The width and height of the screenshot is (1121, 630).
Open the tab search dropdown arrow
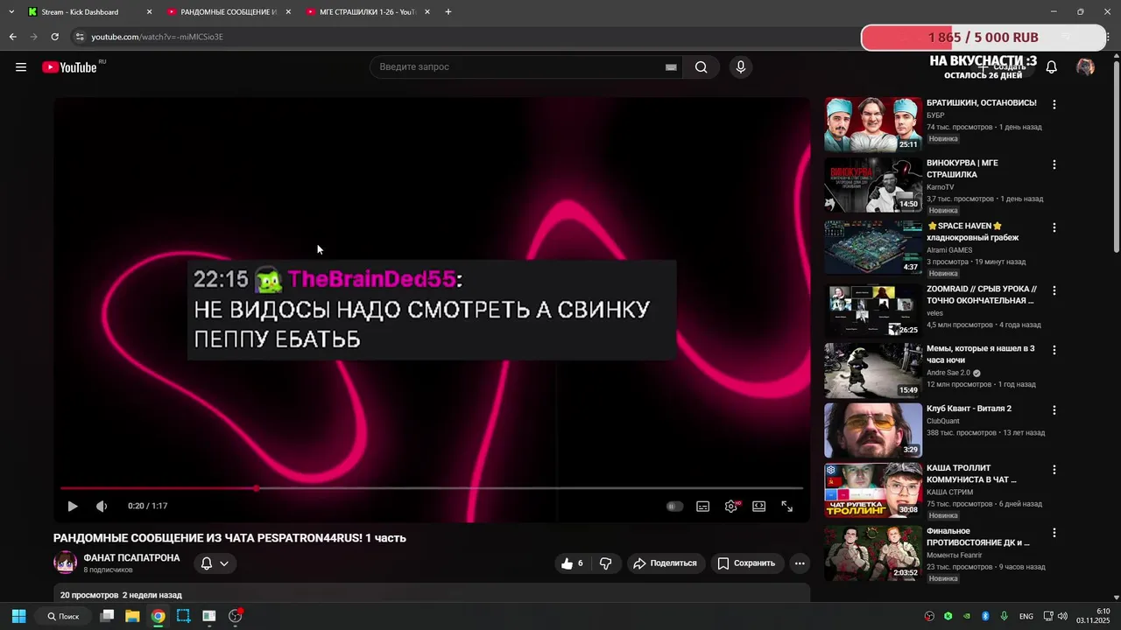[x=11, y=12]
